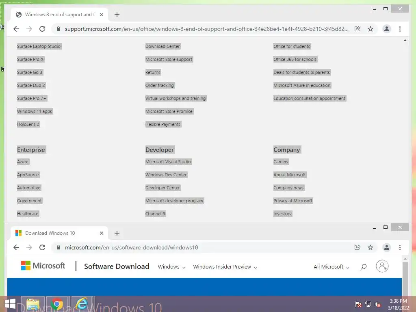Open Windows Dev Center link
The width and height of the screenshot is (416, 312).
[166, 175]
